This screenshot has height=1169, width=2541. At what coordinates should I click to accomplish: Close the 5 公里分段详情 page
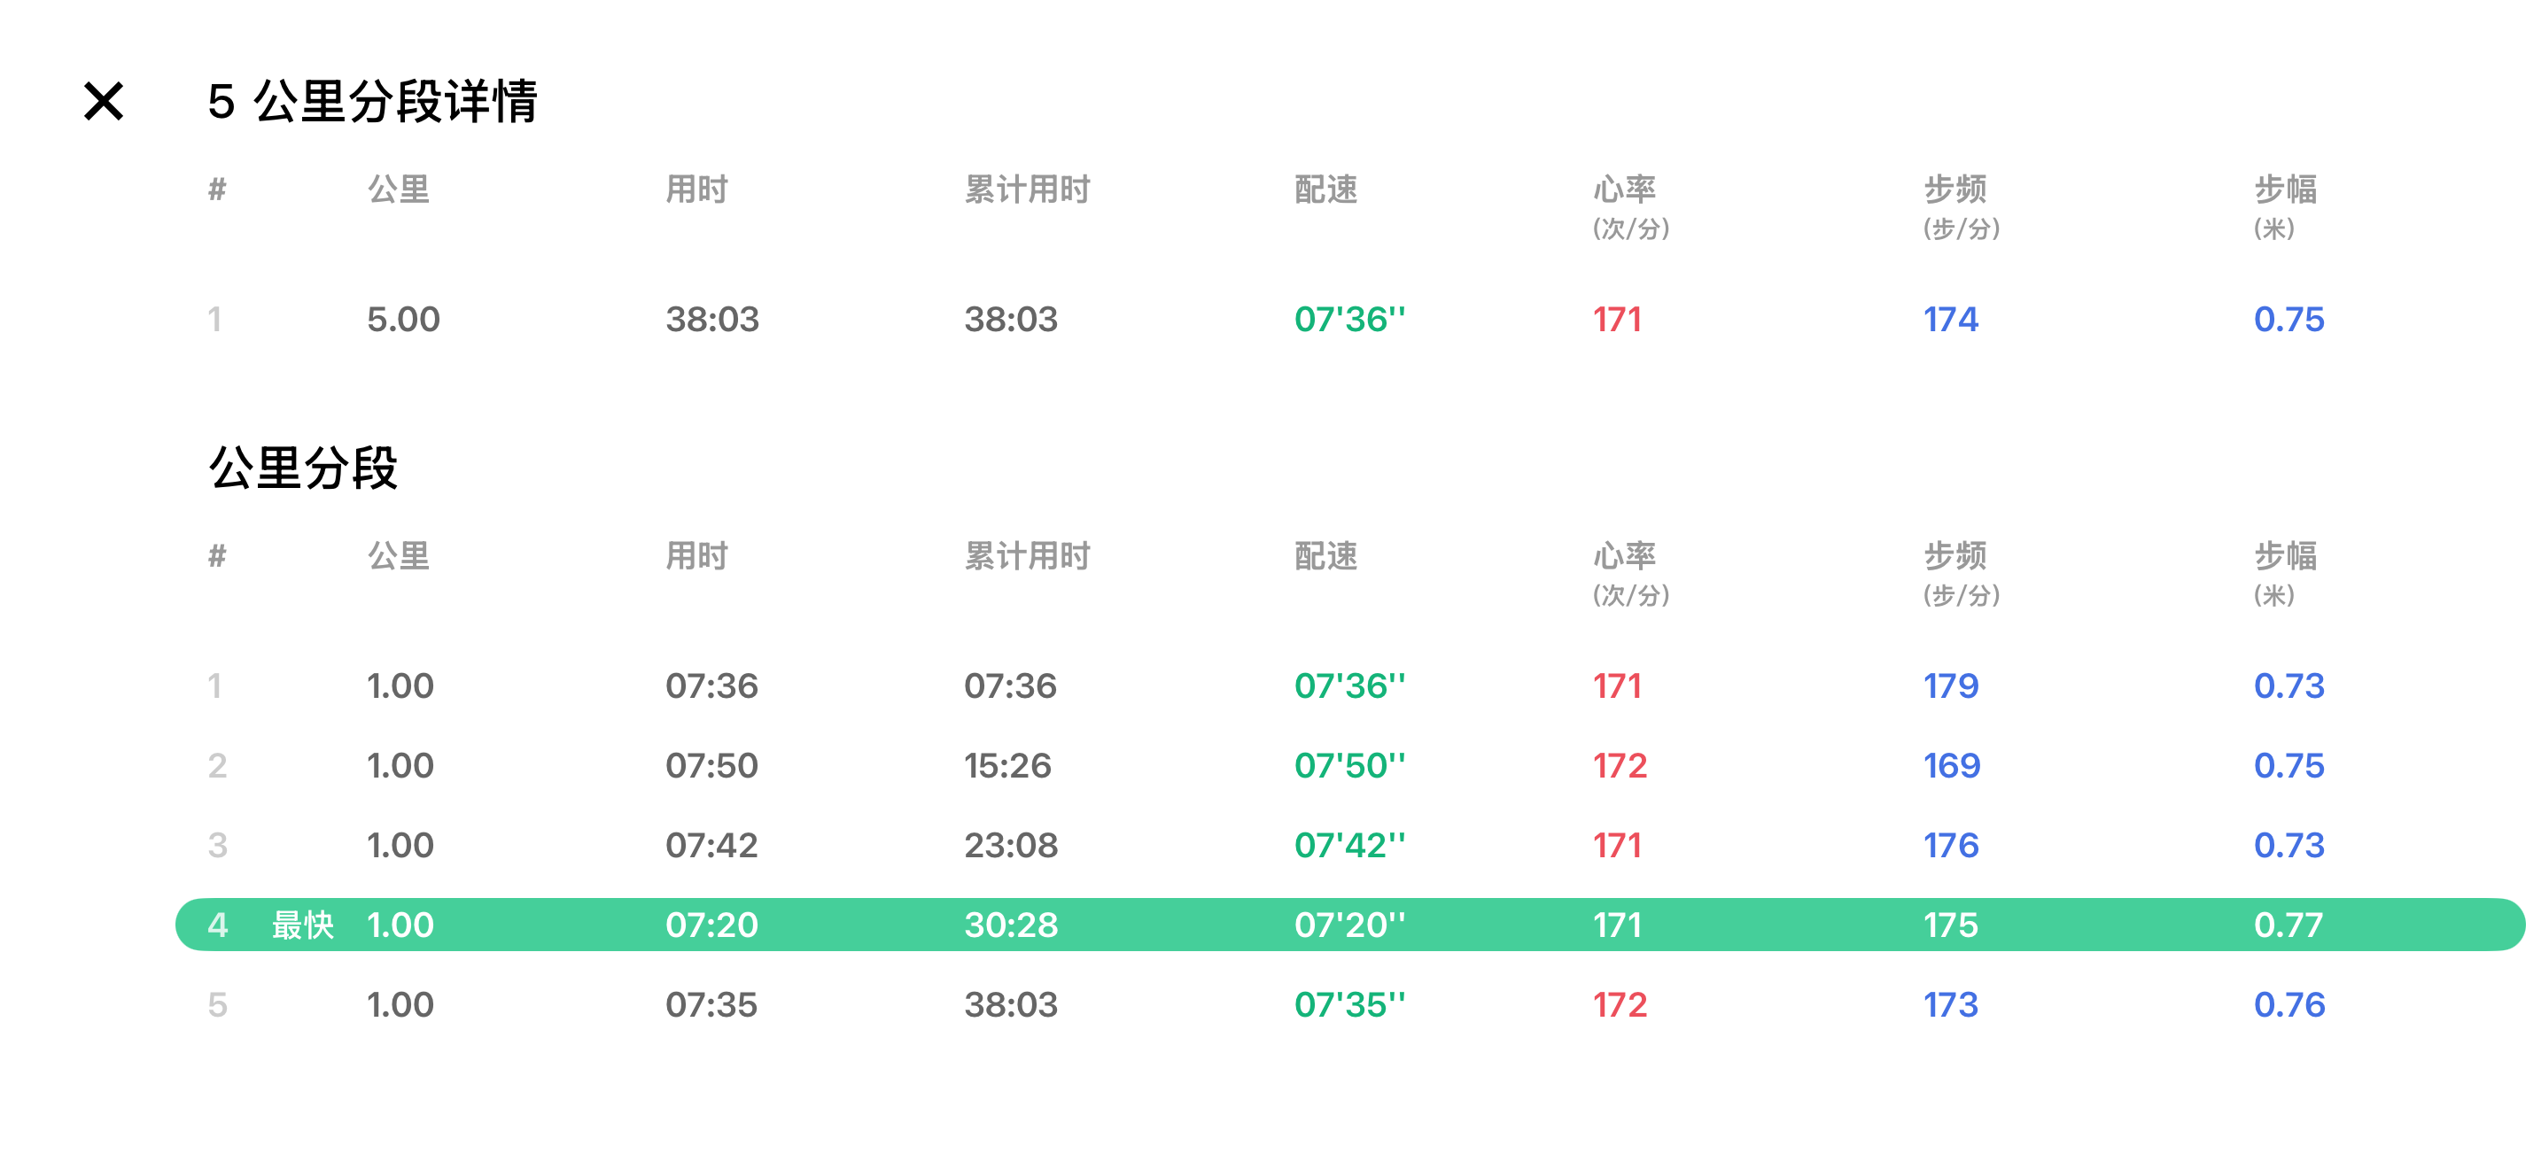coord(104,101)
